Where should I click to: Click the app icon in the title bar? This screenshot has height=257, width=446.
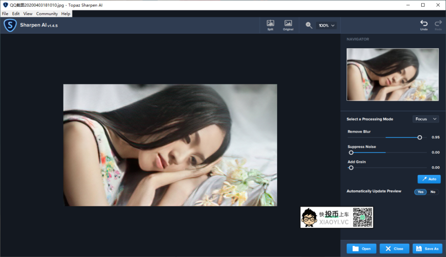tap(5, 5)
